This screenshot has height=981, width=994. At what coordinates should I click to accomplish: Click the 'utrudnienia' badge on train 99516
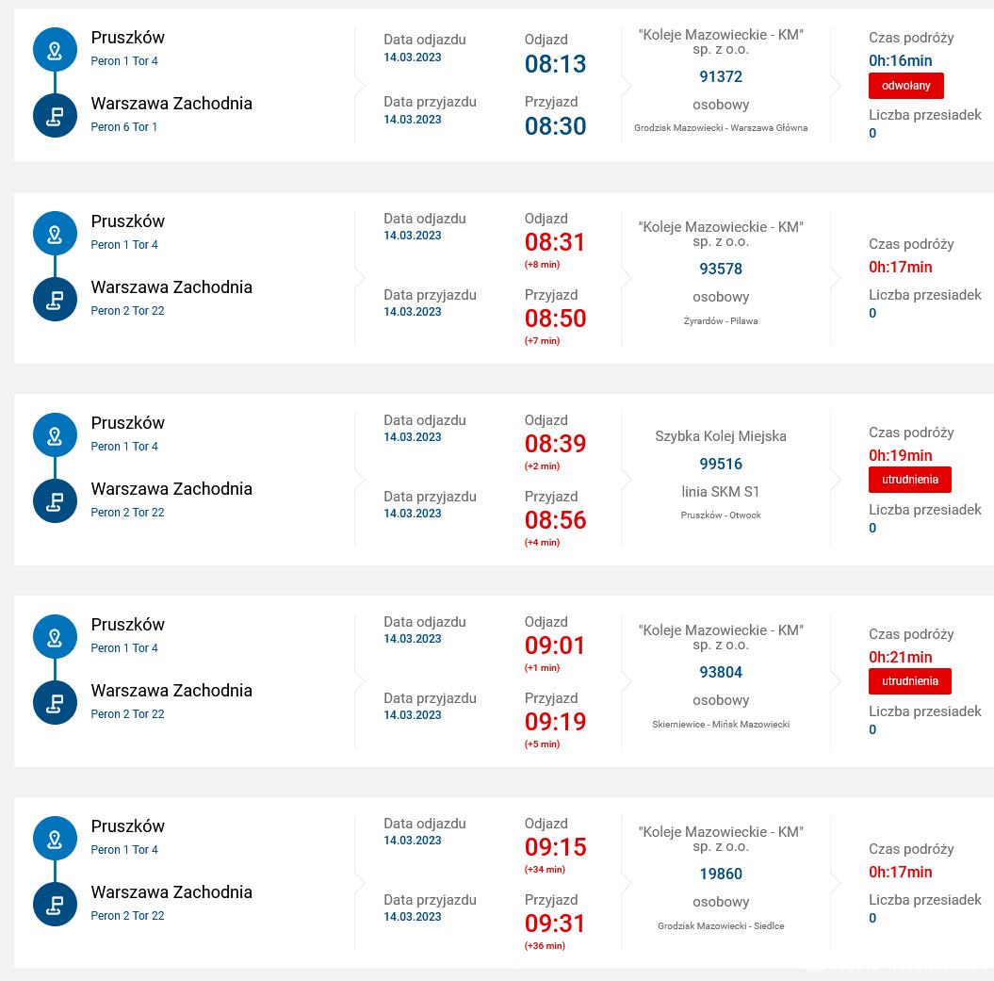(910, 480)
